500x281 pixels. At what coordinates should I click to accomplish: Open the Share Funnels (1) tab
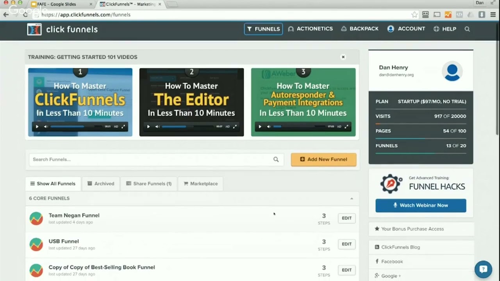pos(148,184)
